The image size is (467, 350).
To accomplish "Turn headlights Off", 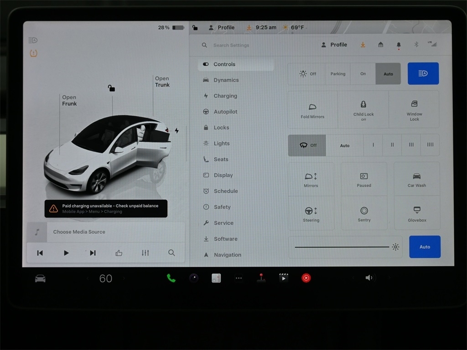I will coord(307,73).
